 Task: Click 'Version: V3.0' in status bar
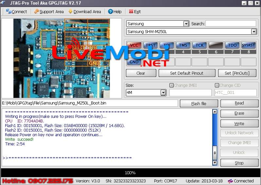coord(88,181)
